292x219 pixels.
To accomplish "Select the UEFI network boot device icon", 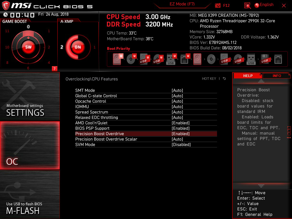I will tap(185, 59).
